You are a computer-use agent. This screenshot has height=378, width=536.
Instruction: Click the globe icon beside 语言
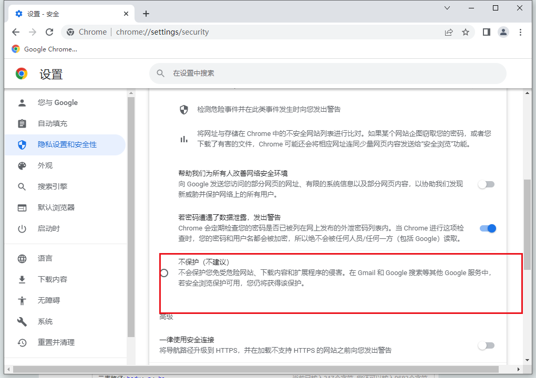(x=22, y=258)
